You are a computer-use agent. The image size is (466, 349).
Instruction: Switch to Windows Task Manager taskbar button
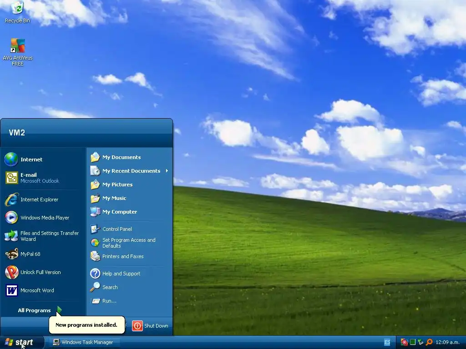tap(84, 342)
